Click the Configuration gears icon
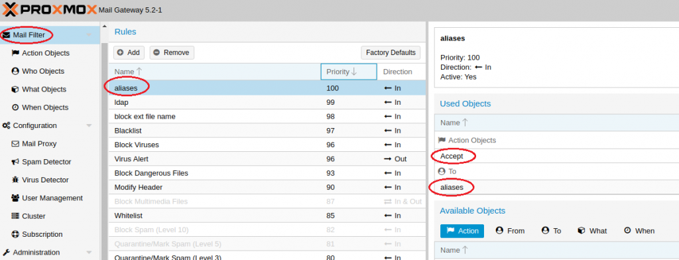 click(x=6, y=125)
